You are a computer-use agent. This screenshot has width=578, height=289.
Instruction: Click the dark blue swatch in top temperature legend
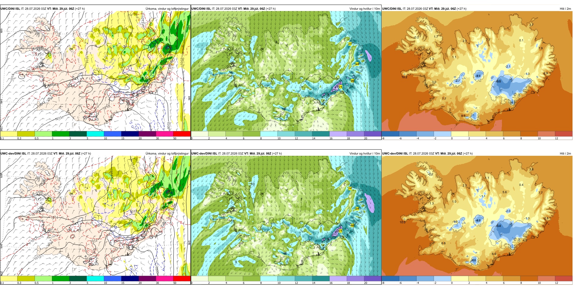tap(390, 134)
